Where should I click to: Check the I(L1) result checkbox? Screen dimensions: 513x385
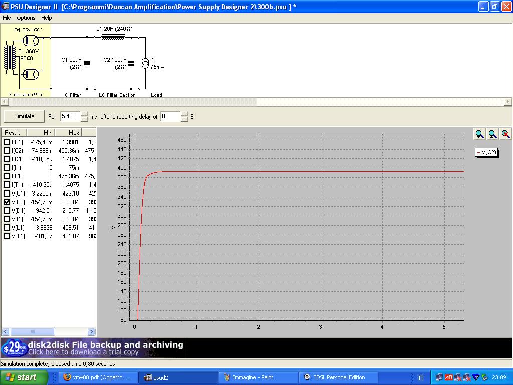click(7, 176)
